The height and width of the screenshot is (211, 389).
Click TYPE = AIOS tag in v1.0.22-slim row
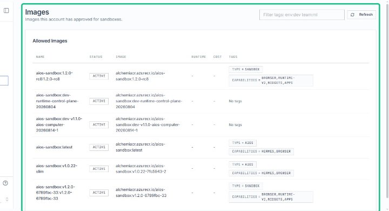(x=243, y=164)
